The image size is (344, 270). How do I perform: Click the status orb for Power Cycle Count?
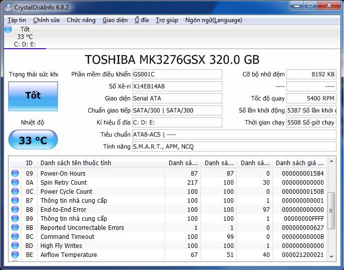tap(15, 191)
